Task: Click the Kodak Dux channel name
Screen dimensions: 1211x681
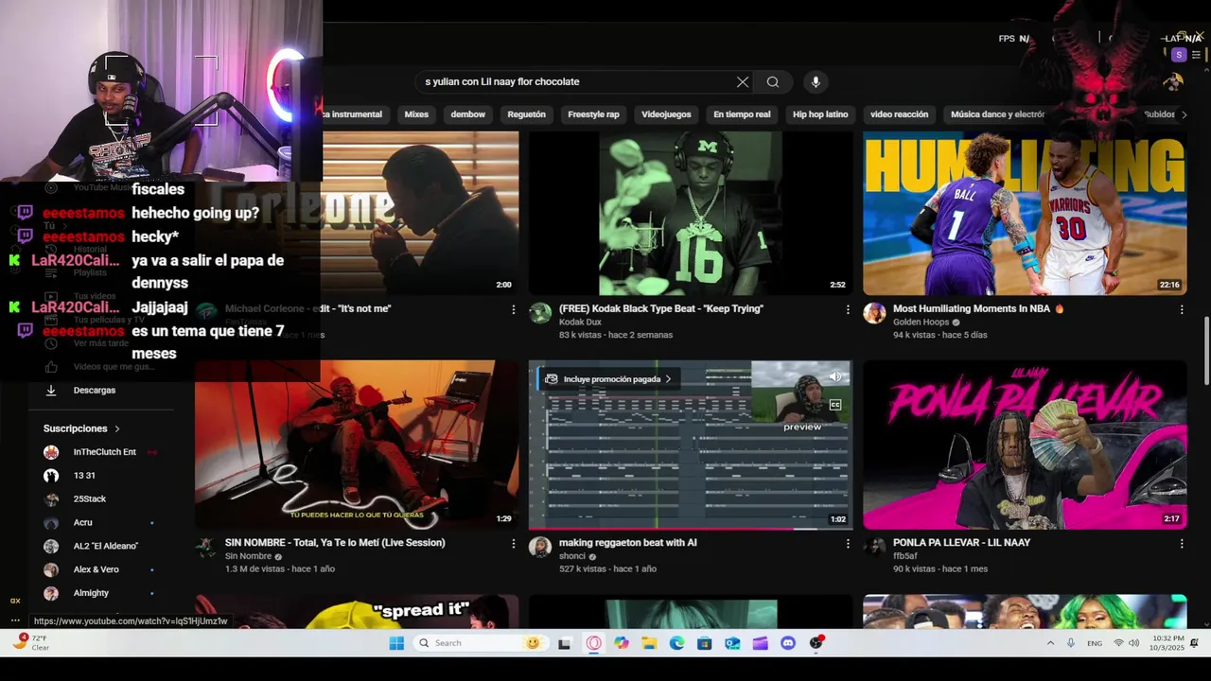Action: pyautogui.click(x=580, y=322)
